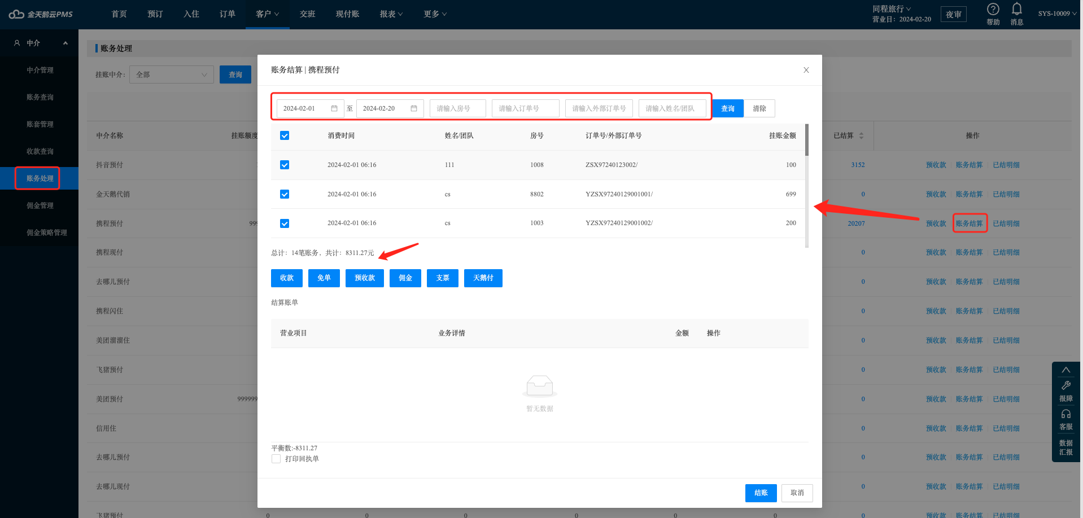Viewport: 1083px width, 518px height.
Task: Expand the 报表 menu dropdown
Action: point(391,14)
